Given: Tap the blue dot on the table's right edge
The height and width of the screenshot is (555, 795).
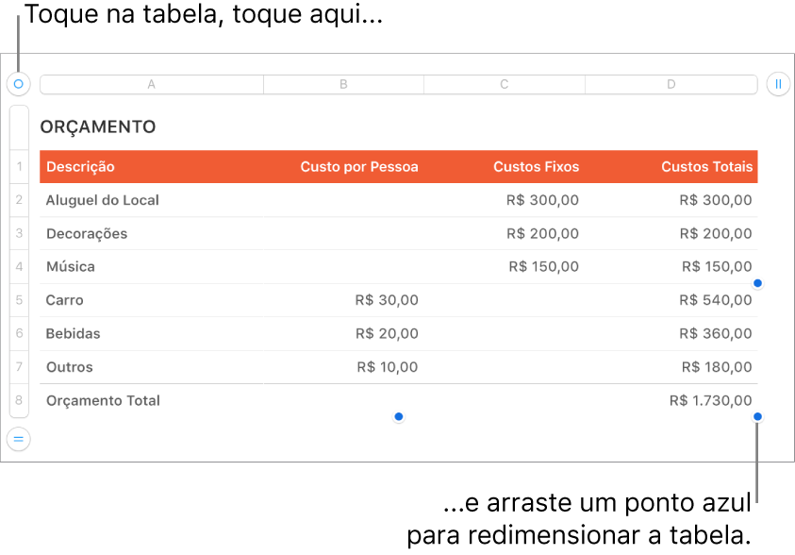Looking at the screenshot, I should [x=757, y=283].
